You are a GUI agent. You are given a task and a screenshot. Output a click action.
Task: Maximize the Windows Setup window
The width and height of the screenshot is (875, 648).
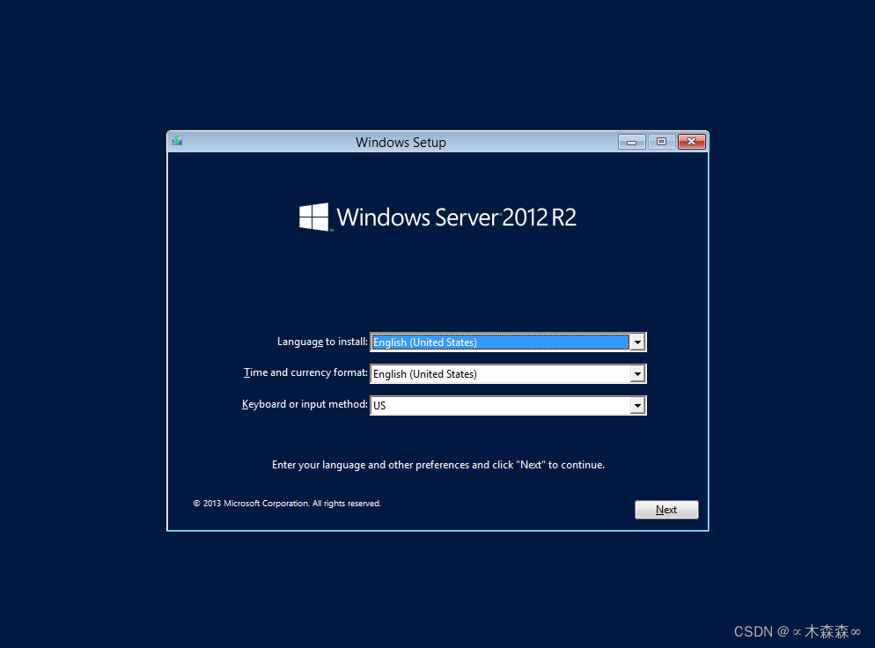pos(662,142)
